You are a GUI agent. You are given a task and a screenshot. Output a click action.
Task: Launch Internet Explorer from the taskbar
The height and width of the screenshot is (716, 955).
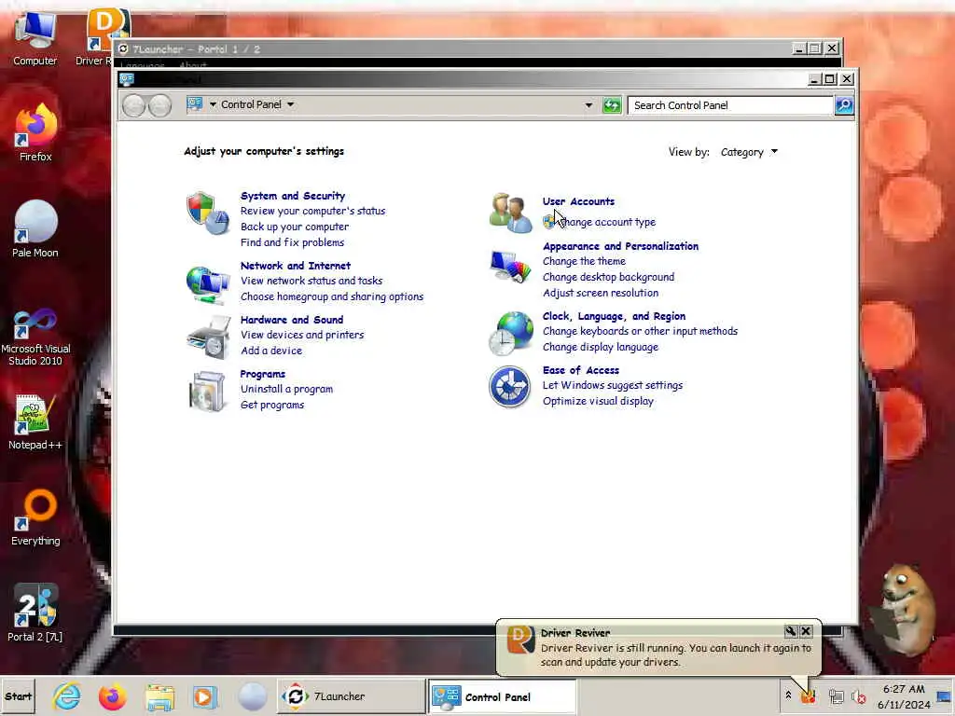tap(66, 695)
